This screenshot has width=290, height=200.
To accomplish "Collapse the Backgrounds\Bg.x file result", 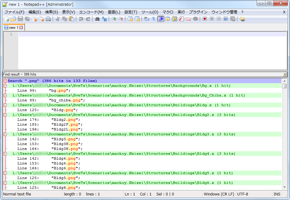I will pos(5,86).
